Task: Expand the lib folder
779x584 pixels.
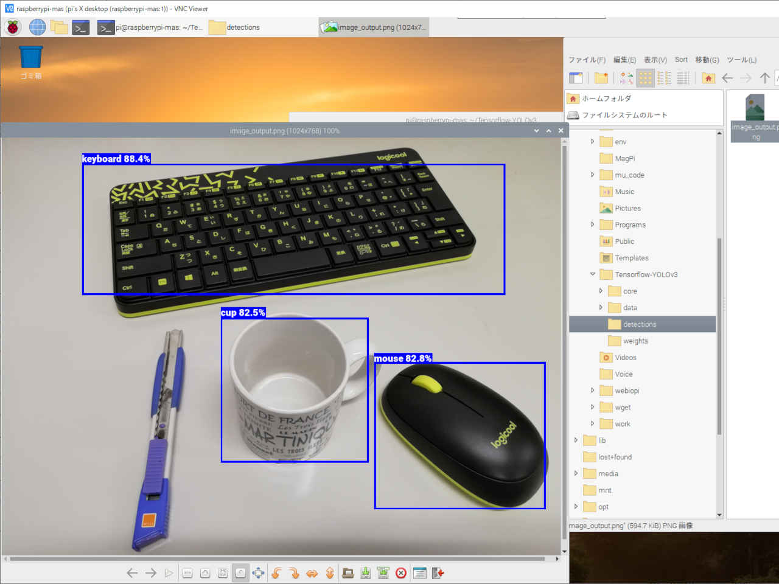Action: (x=576, y=440)
